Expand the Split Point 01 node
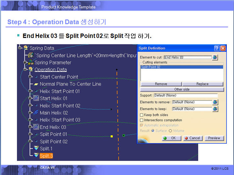234x175 pixels. pyautogui.click(x=30, y=134)
